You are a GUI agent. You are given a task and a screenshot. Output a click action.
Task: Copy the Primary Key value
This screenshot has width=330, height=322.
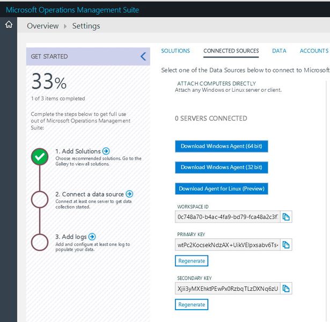click(286, 245)
